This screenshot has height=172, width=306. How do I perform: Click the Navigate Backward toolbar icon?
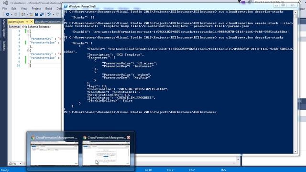(x=8, y=14)
